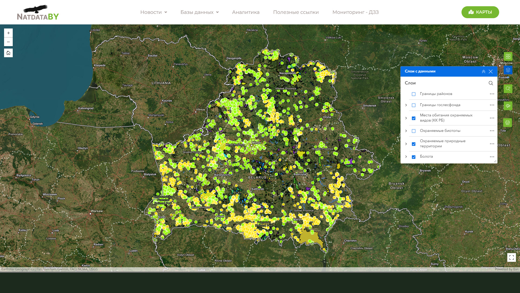Image resolution: width=520 pixels, height=293 pixels.
Task: Zoom in on the map
Action: click(x=8, y=33)
